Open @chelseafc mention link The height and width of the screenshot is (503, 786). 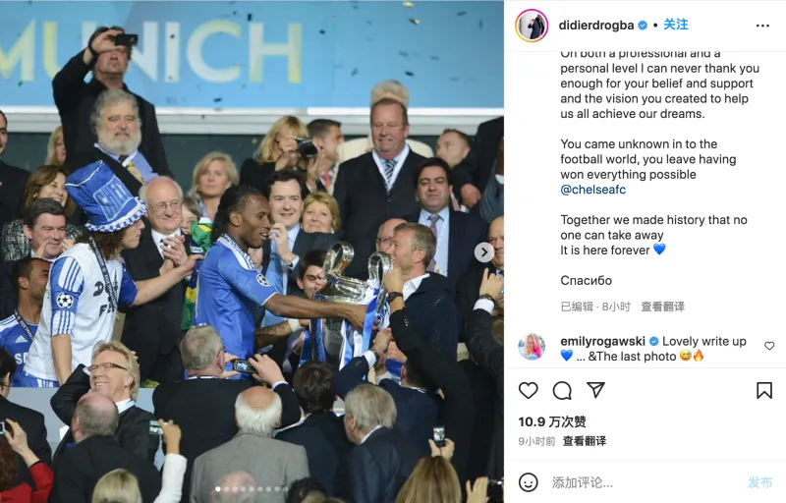(593, 190)
